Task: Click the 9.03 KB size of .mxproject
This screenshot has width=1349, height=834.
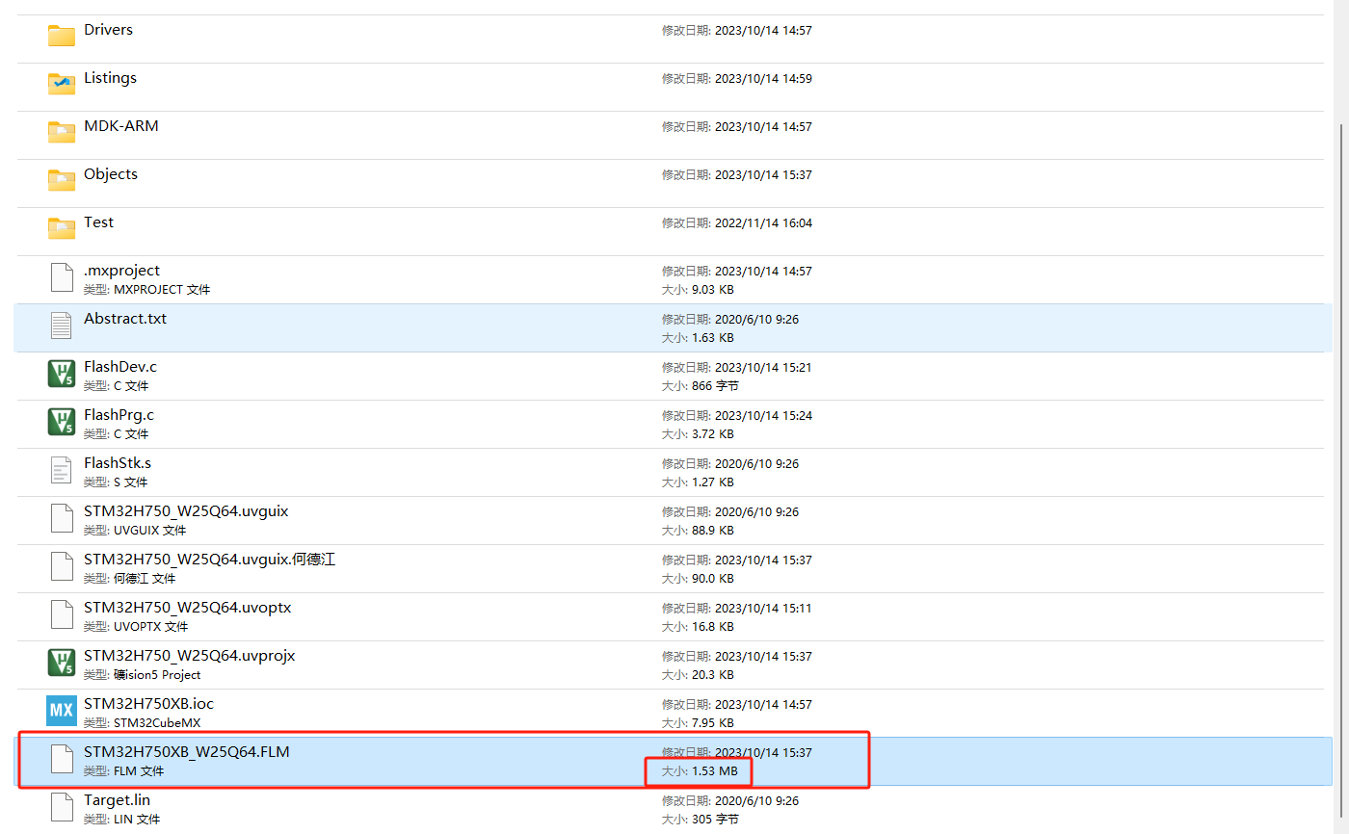Action: tap(713, 290)
